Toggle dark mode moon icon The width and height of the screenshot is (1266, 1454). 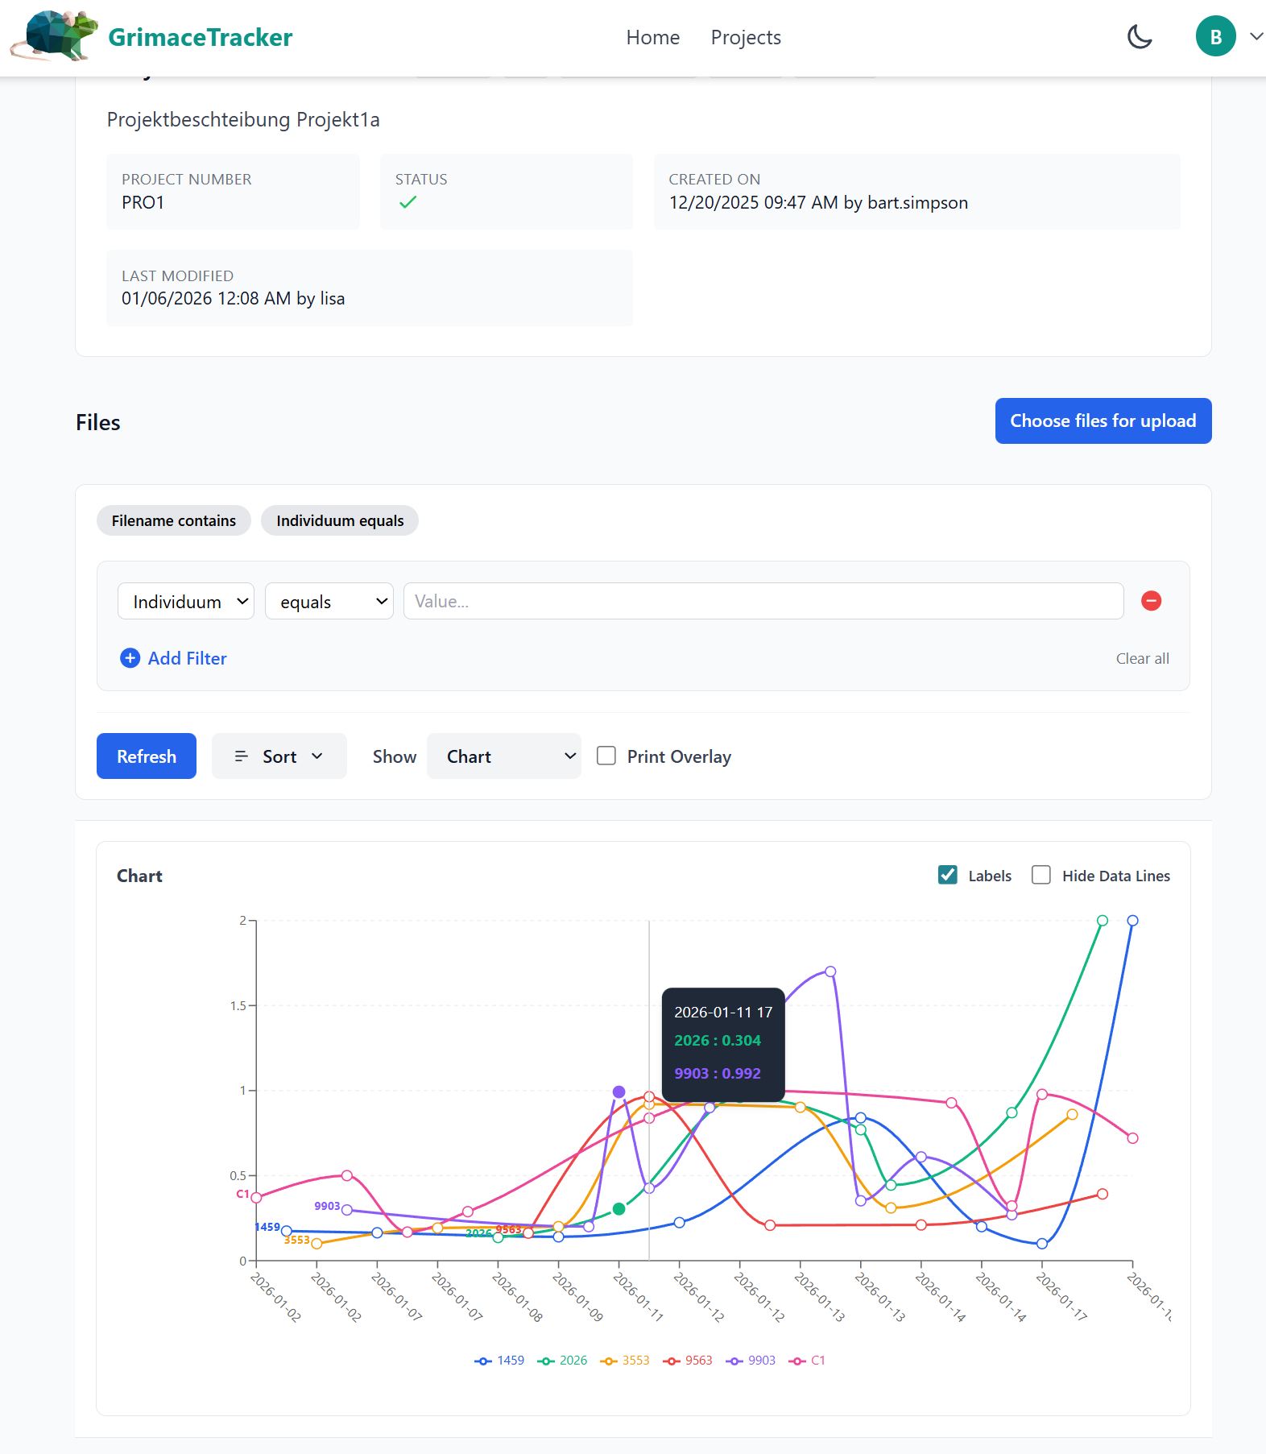click(x=1139, y=37)
